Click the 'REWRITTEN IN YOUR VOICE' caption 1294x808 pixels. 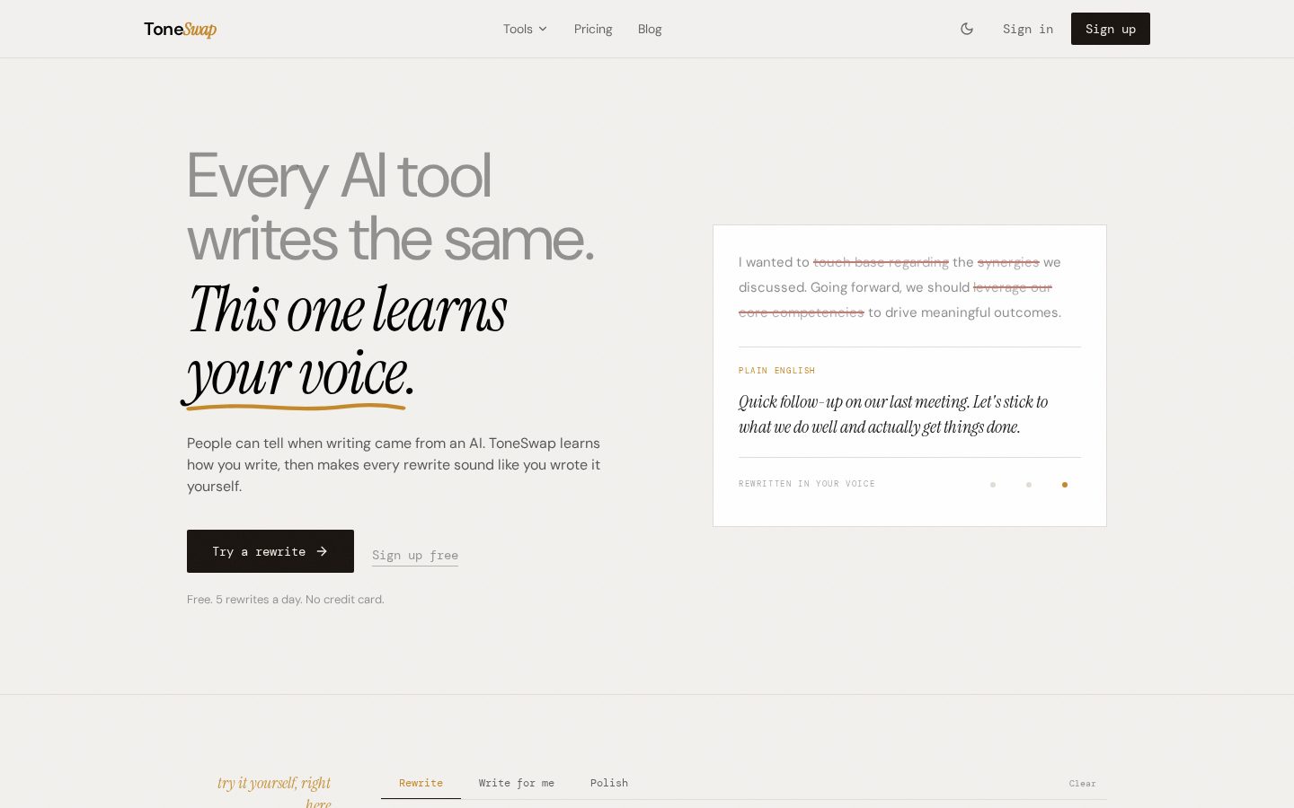coord(807,484)
